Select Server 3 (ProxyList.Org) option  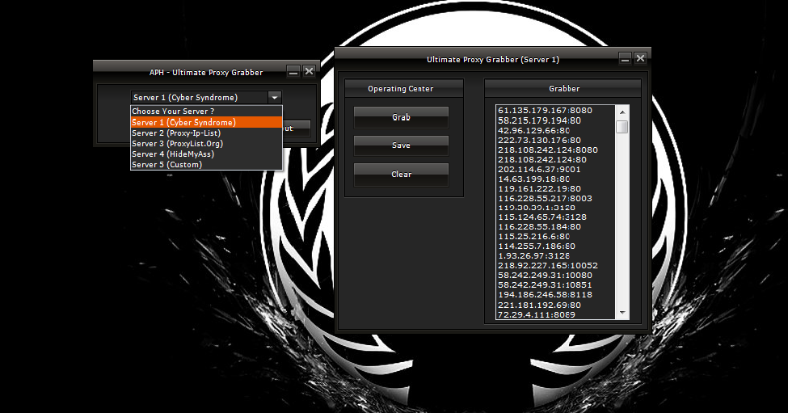pyautogui.click(x=206, y=144)
